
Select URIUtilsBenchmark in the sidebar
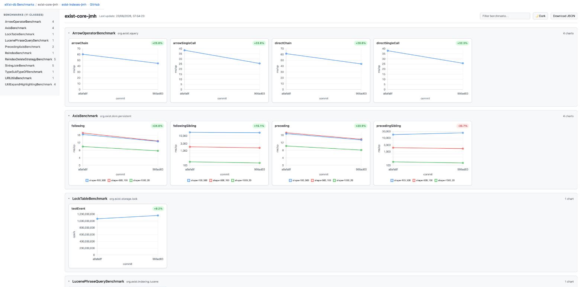click(x=29, y=78)
